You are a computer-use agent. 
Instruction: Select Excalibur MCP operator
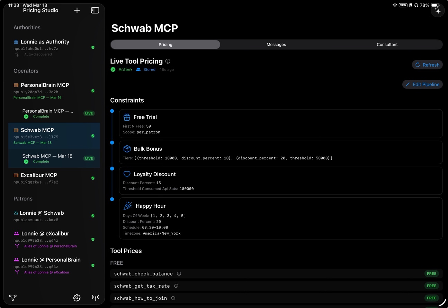(x=54, y=178)
